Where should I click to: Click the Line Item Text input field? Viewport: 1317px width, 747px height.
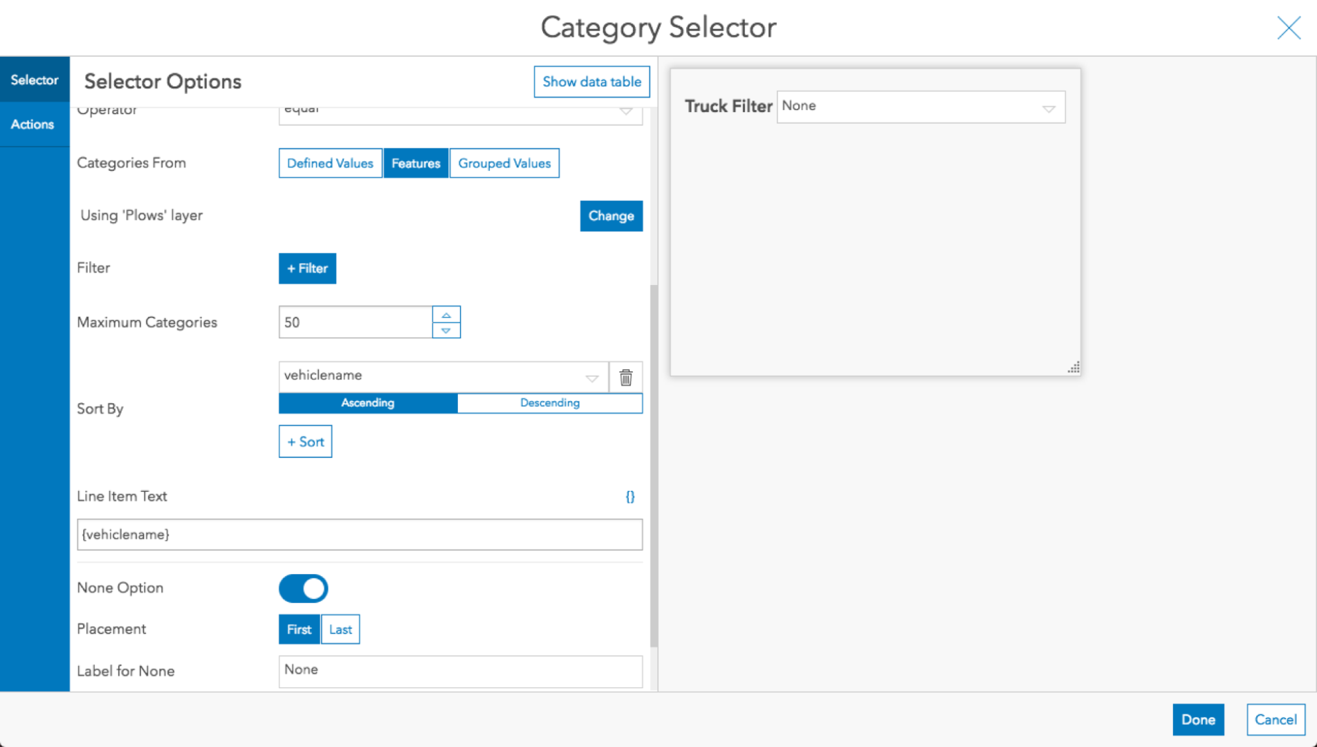[360, 535]
